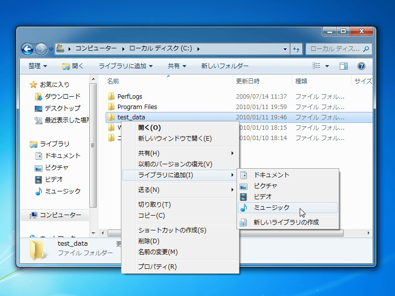Click the ピクチャ icon in sidebar
This screenshot has width=395, height=296.
(x=39, y=168)
